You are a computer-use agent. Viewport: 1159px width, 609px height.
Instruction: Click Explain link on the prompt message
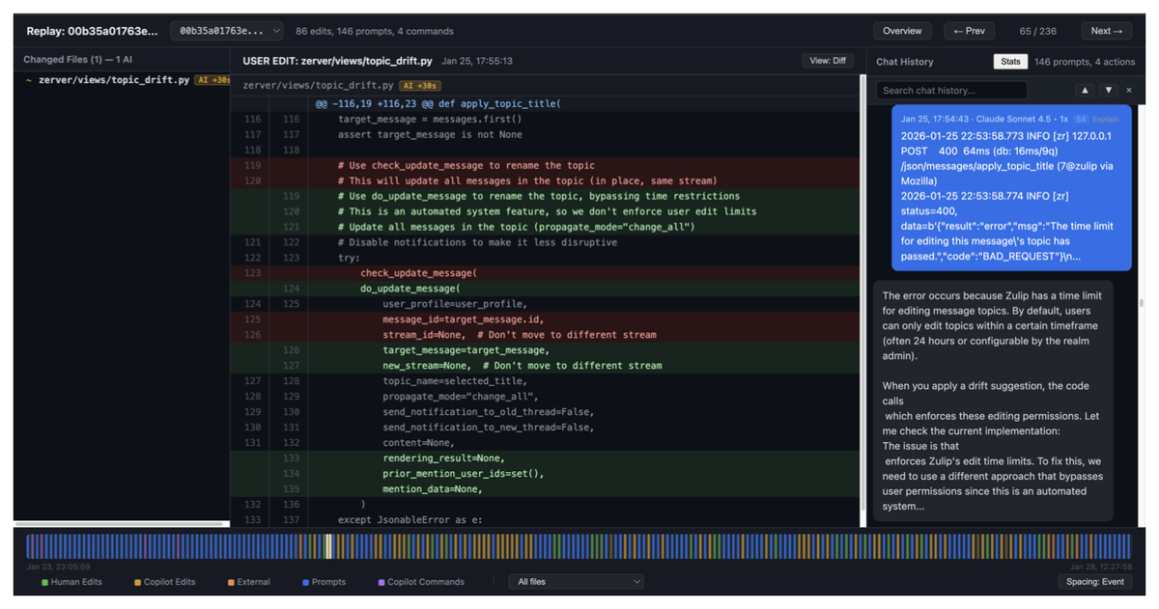click(1105, 119)
